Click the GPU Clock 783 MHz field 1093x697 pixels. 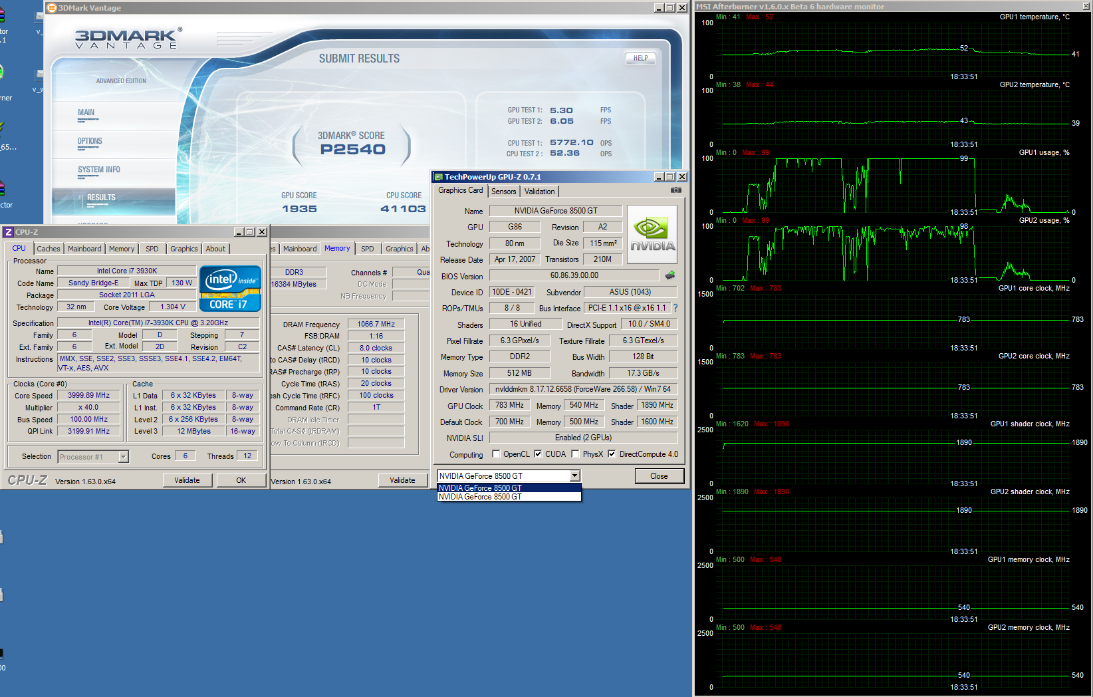pos(509,405)
